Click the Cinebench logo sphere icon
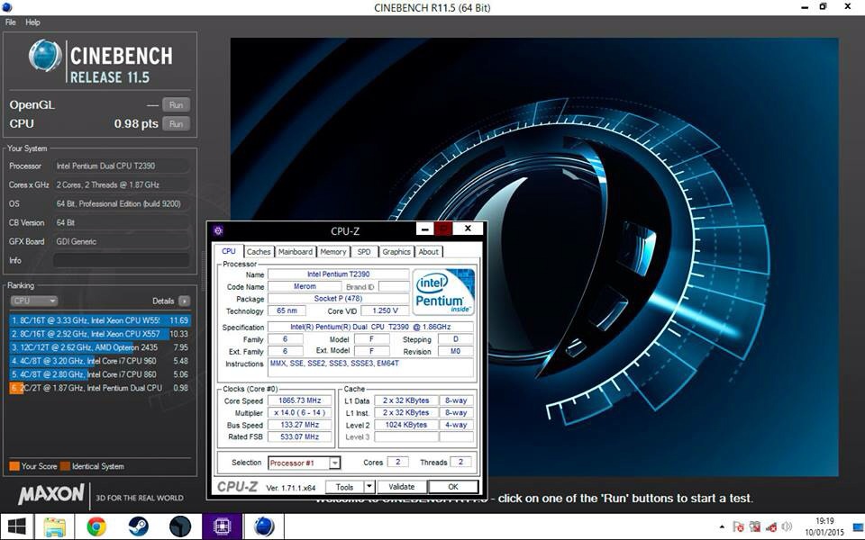Screen dimensions: 865x540 (x=45, y=56)
